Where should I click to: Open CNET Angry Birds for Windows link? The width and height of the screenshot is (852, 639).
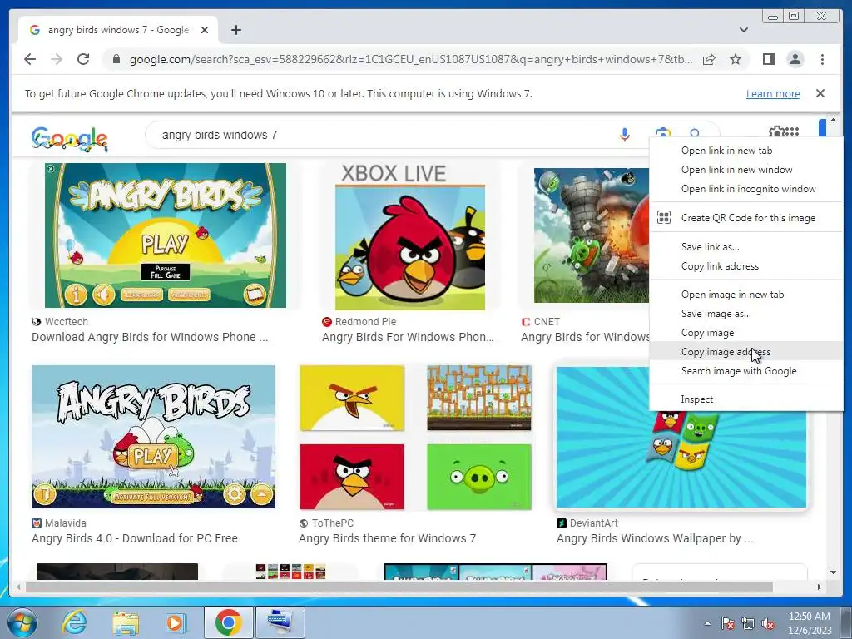pyautogui.click(x=585, y=337)
